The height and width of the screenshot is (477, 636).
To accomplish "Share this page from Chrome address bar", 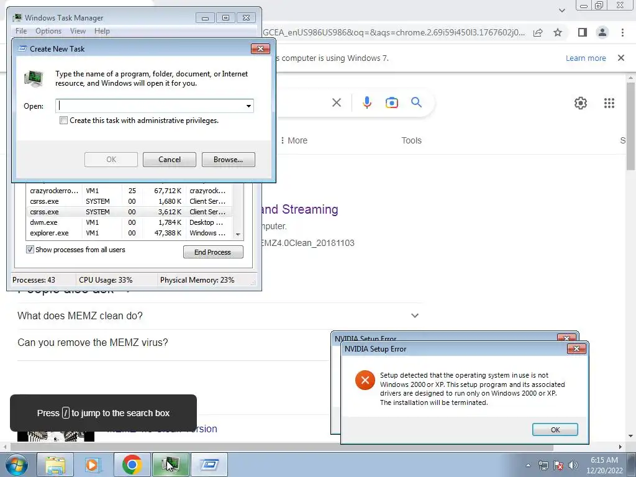I will (538, 32).
